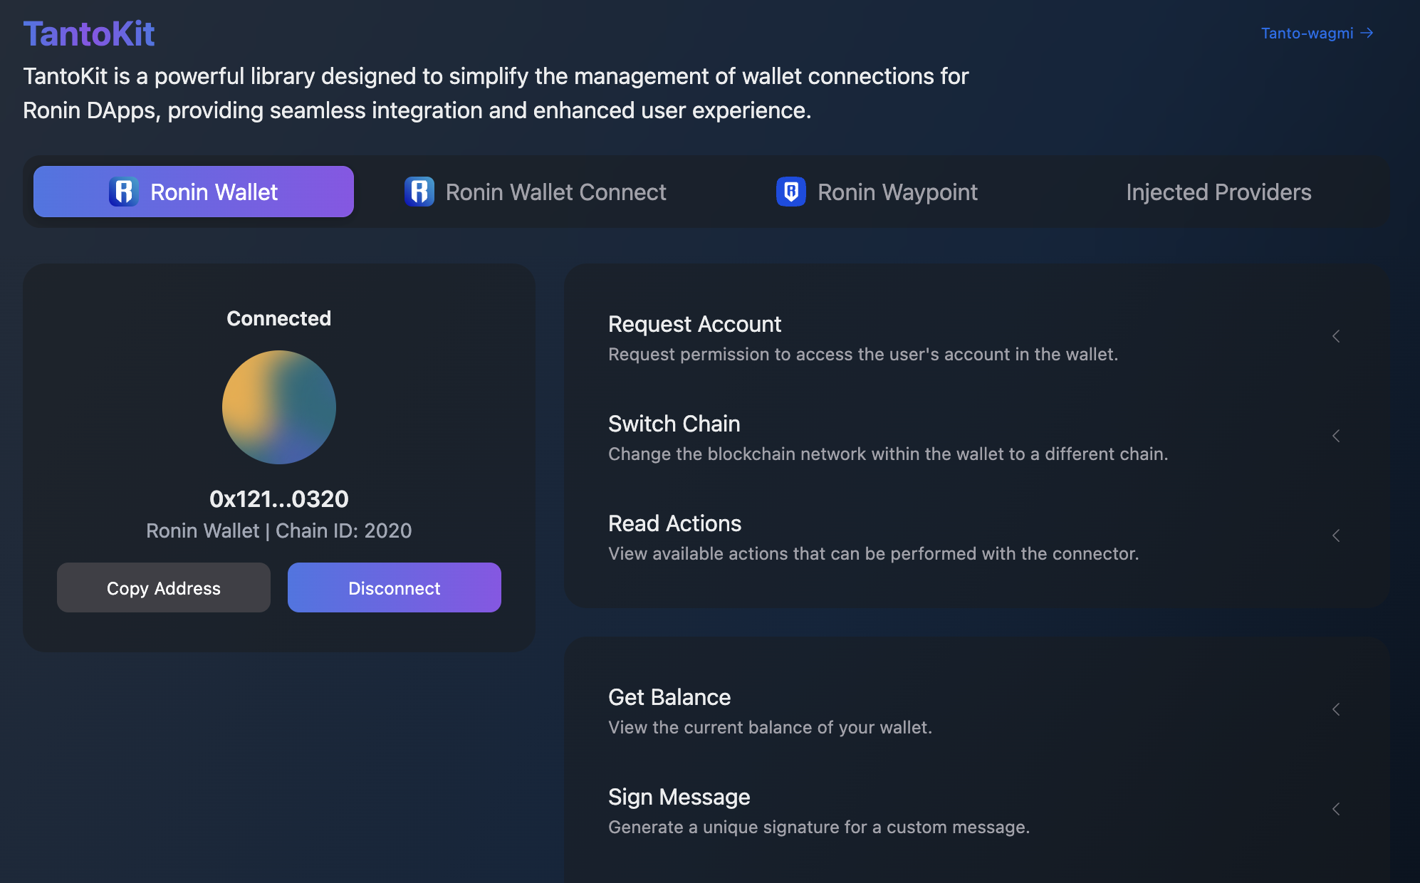Click the Read Actions heading
Viewport: 1420px width, 883px height.
675,523
